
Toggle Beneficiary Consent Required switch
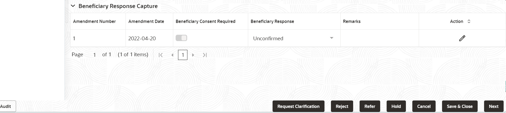click(x=181, y=38)
